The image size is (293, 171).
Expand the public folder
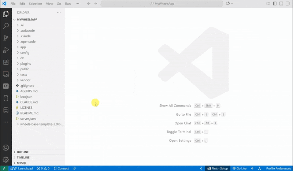(38, 69)
